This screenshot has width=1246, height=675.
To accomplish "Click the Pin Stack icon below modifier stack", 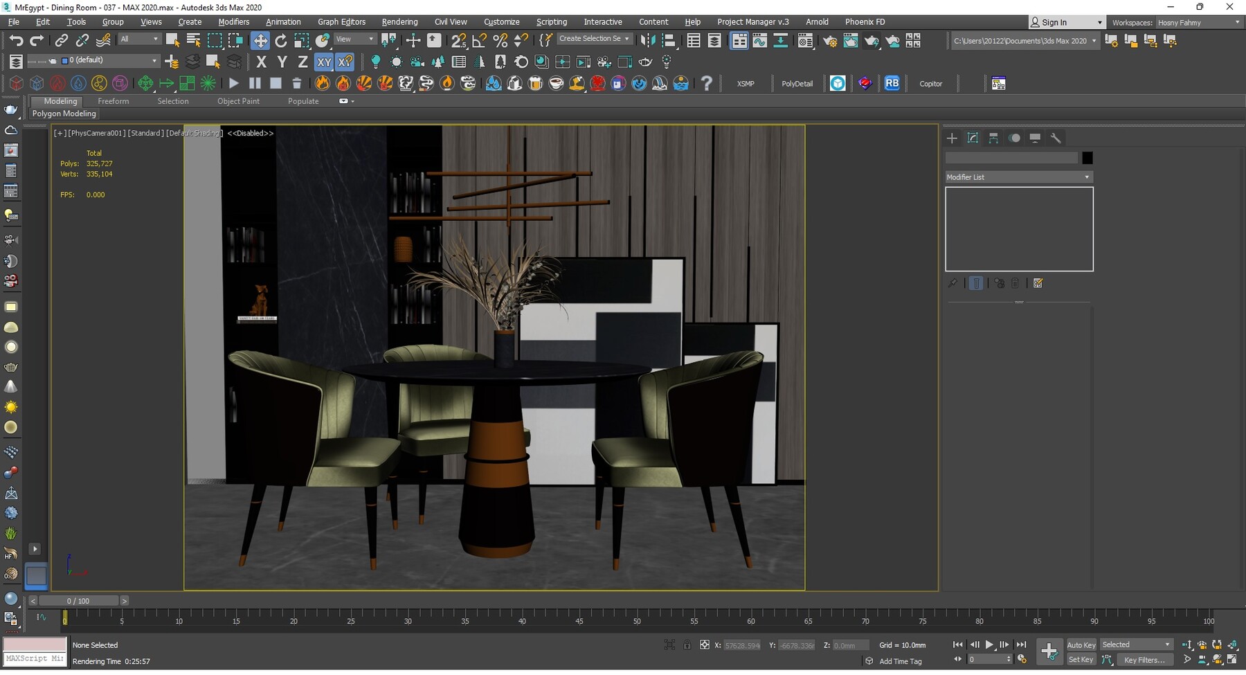I will [x=952, y=282].
